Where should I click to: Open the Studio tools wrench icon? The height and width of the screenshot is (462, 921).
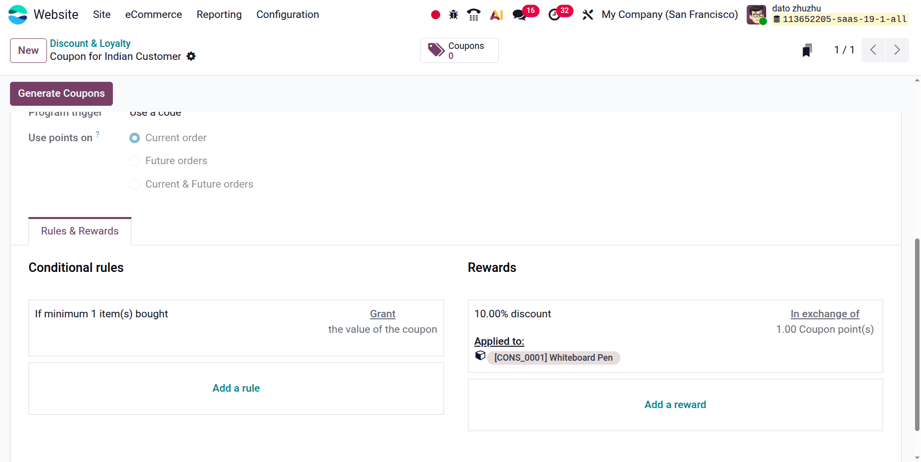pyautogui.click(x=588, y=15)
